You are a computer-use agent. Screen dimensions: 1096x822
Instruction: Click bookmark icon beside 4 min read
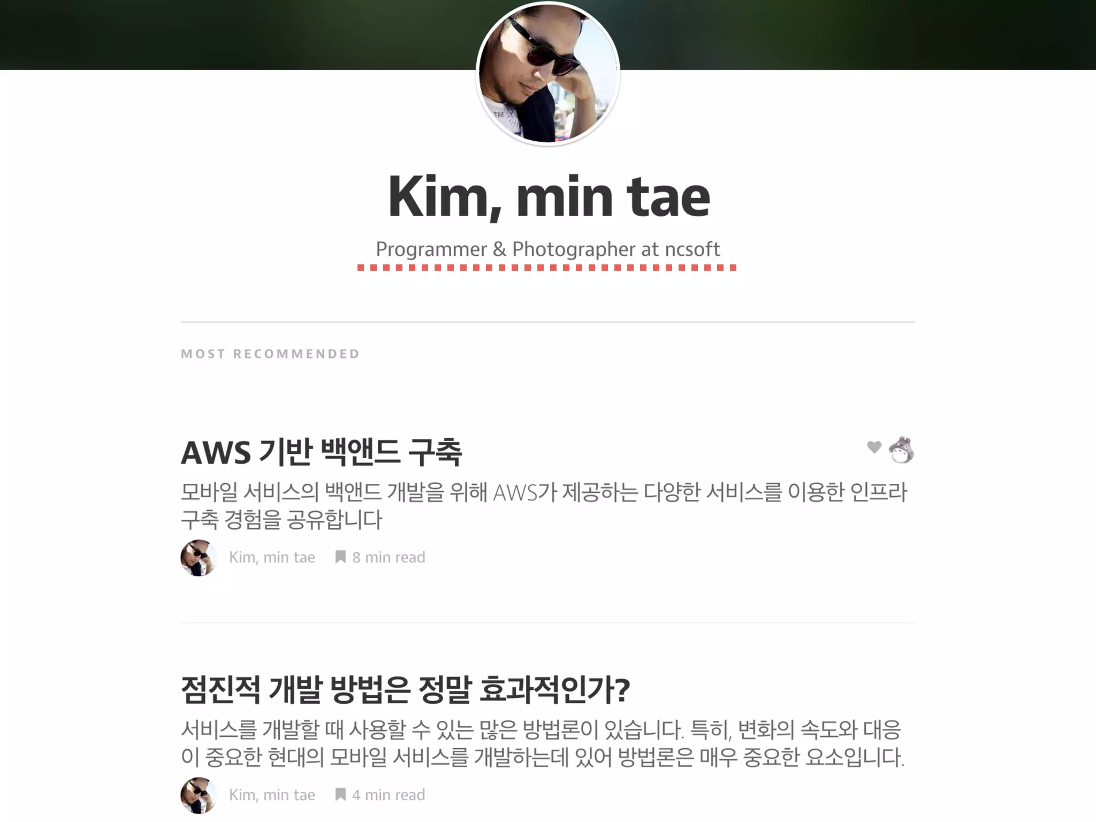click(x=340, y=795)
